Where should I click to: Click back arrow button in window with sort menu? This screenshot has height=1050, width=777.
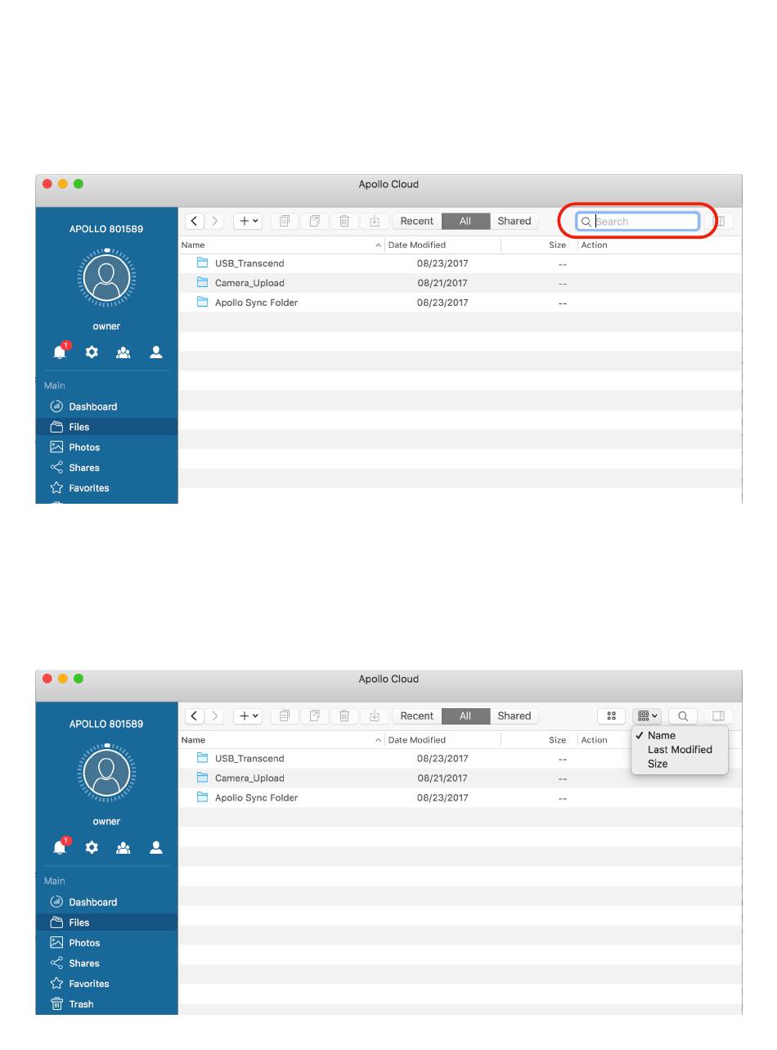click(194, 716)
